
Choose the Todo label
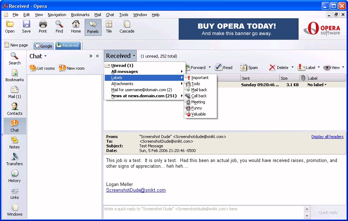click(x=200, y=84)
